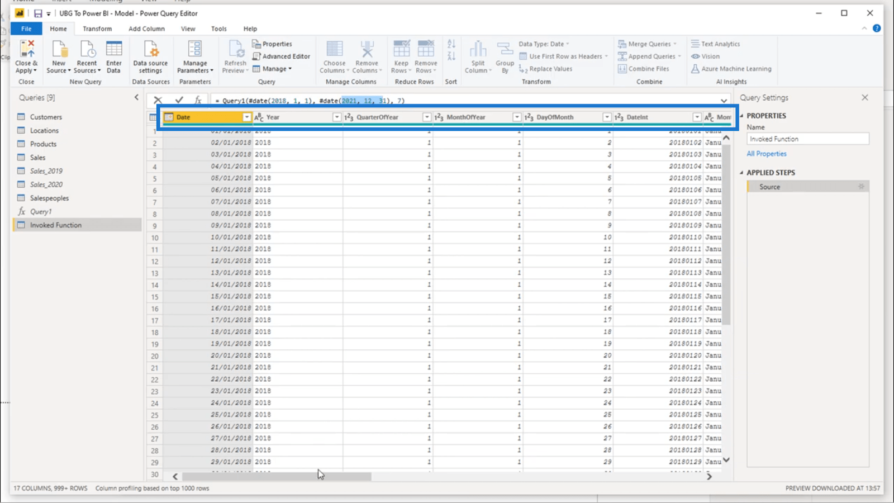Switch to the View tab

tap(188, 29)
